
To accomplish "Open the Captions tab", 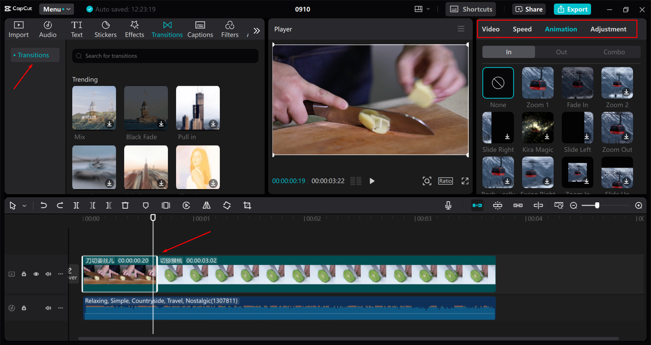I will (200, 29).
